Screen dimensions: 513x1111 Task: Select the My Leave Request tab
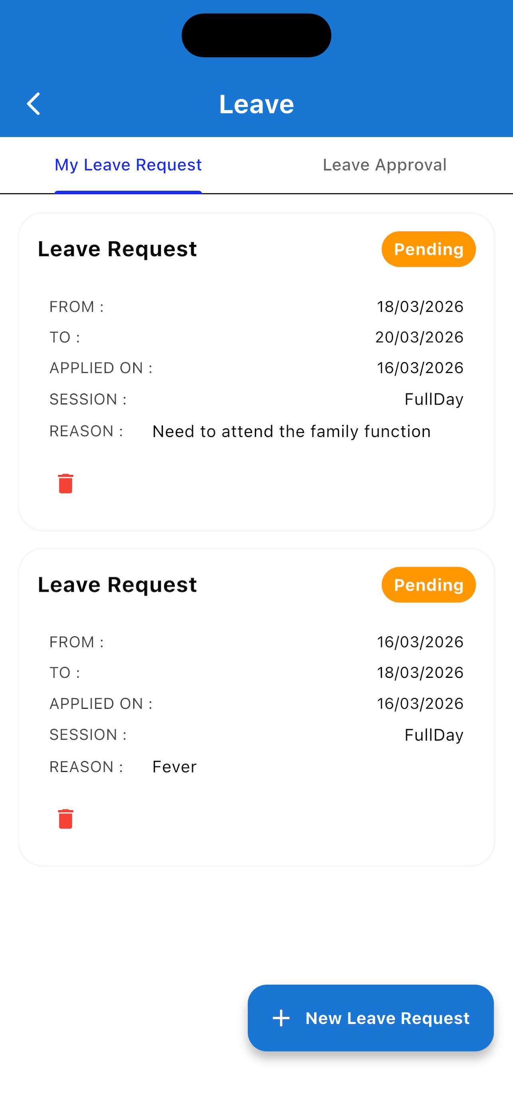[128, 165]
